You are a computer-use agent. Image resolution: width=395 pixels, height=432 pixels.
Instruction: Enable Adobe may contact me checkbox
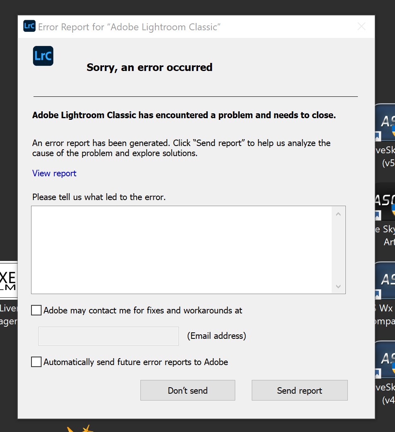tap(36, 310)
